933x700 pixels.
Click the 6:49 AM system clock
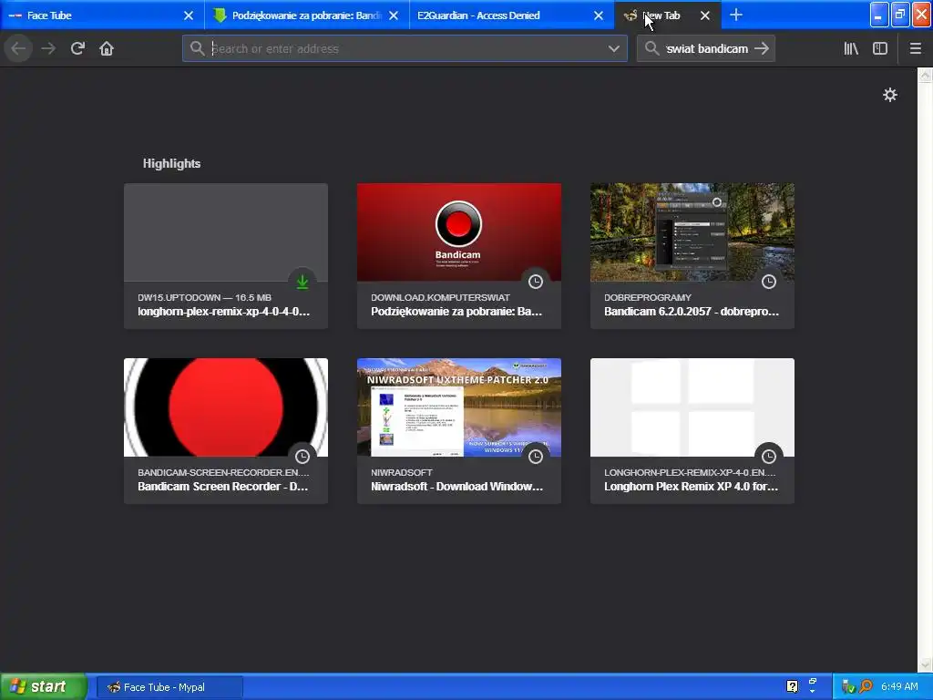899,686
